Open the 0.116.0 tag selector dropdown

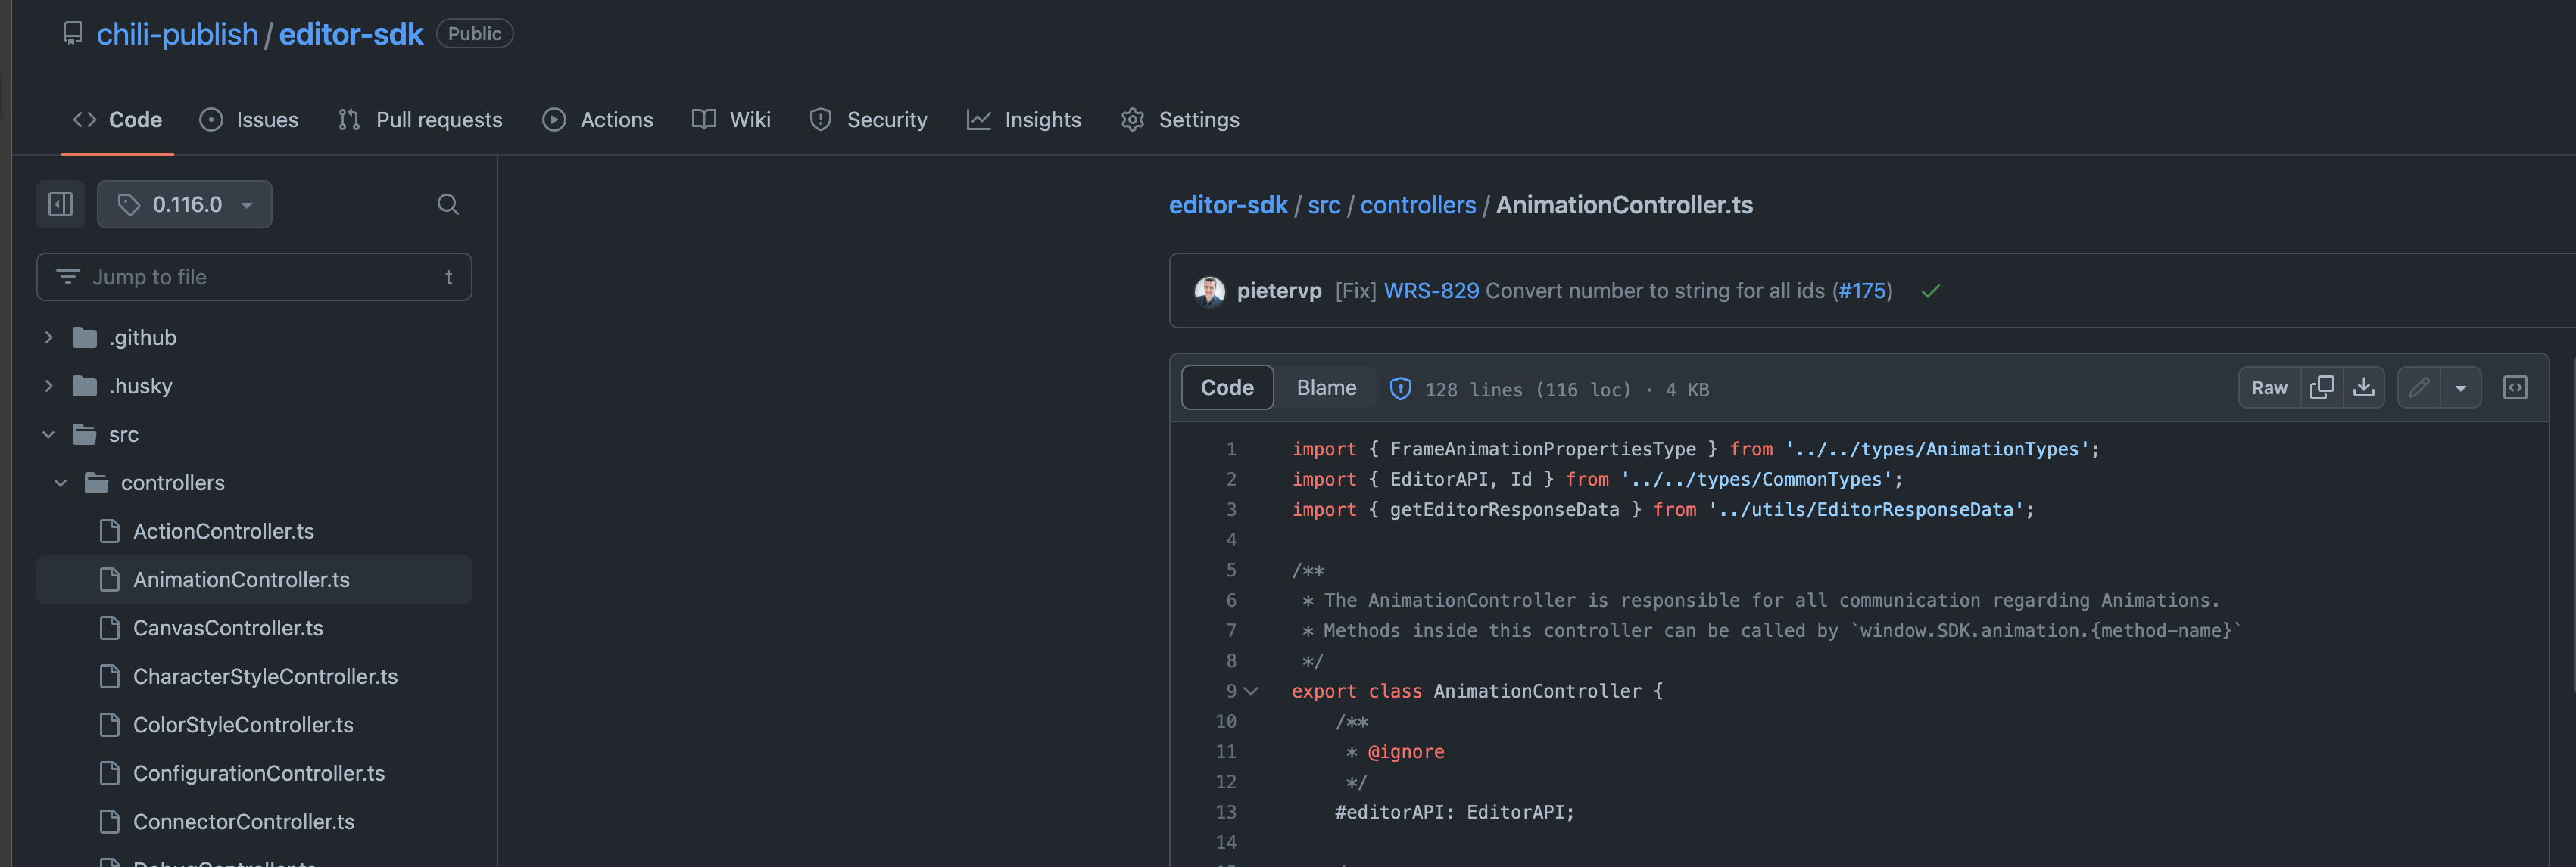(x=184, y=204)
